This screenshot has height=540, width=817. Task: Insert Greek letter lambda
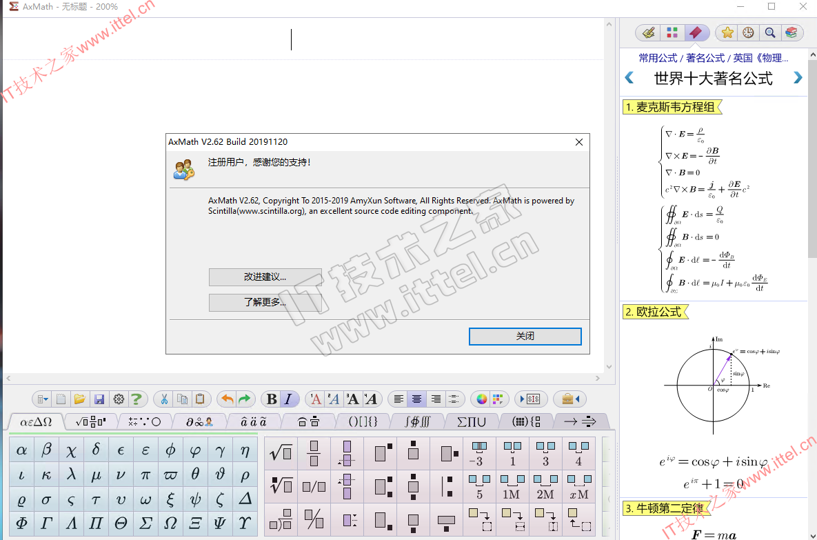(71, 474)
